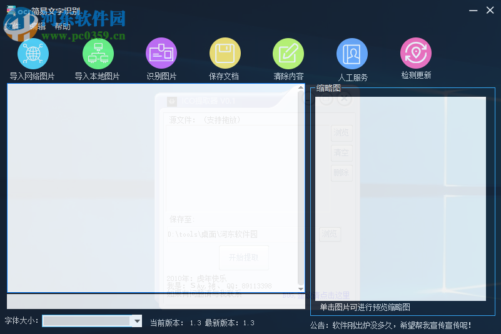Click the text area scrollbar down arrow
501x334 pixels.
coord(301,288)
